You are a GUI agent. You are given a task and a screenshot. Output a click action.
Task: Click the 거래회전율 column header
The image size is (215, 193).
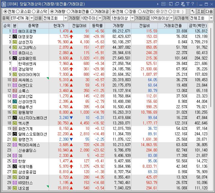pos(173,26)
